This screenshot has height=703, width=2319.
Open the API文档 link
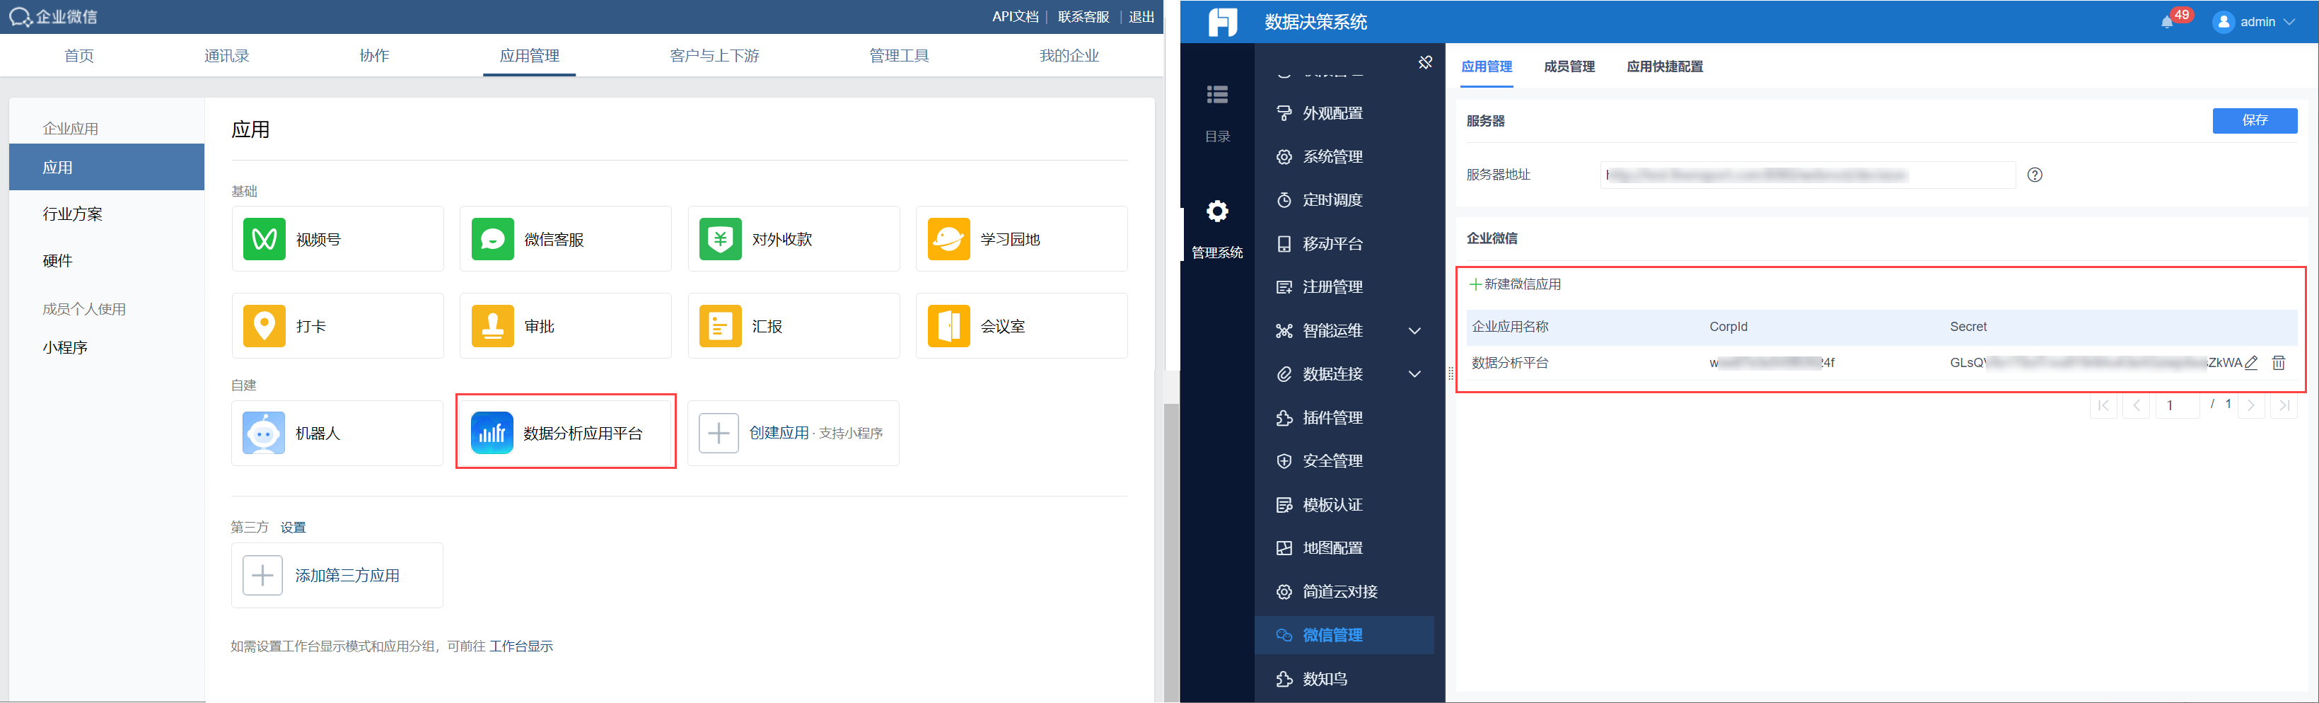click(x=1016, y=17)
